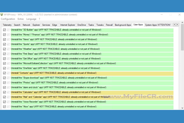Toggle first checkbox for "Get Office" app

point(4,59)
